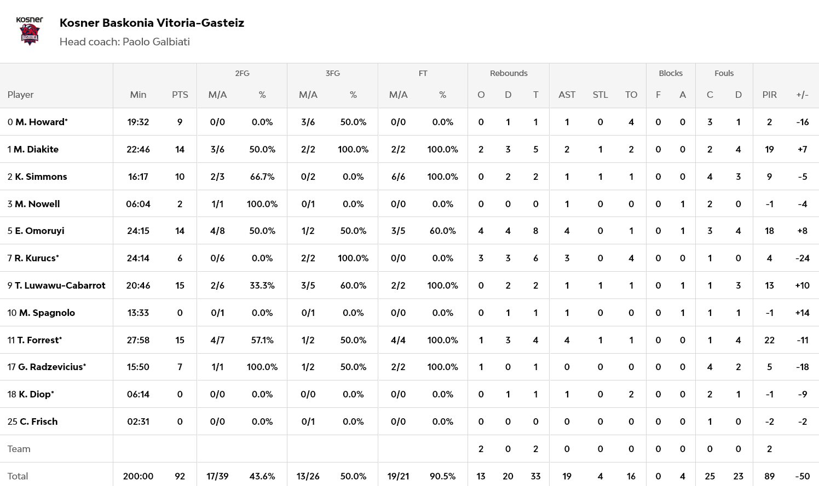Select player M. Diakite
819x486 pixels.
(36, 149)
